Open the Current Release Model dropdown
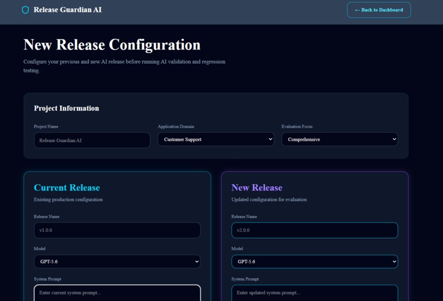The height and width of the screenshot is (301, 443). pos(117,261)
